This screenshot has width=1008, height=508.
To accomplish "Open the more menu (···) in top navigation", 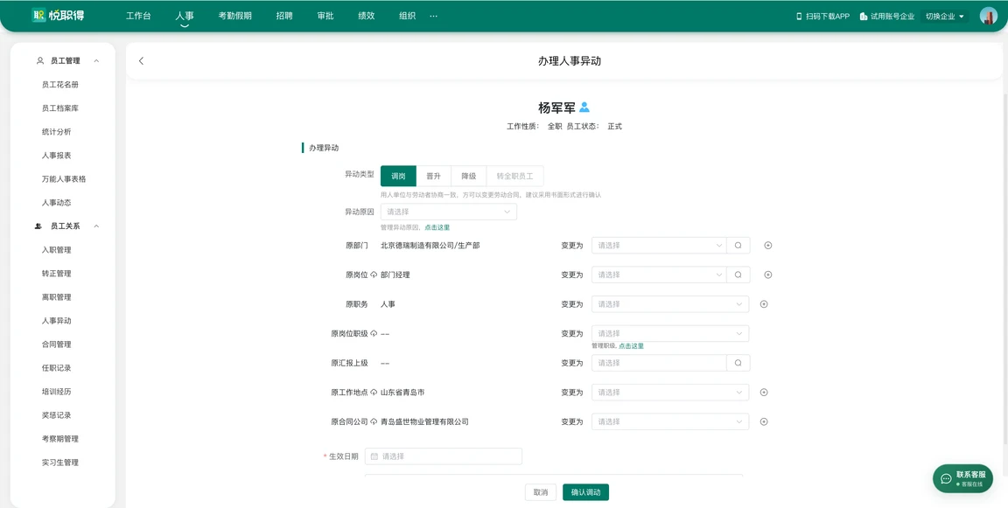I will [x=433, y=16].
